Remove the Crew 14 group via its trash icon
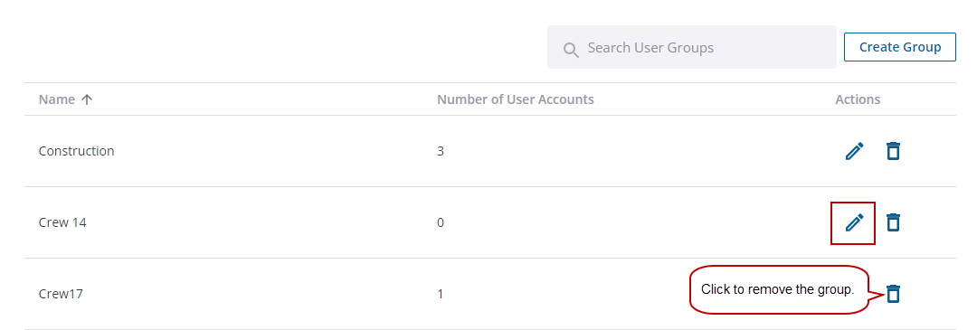 [x=893, y=222]
